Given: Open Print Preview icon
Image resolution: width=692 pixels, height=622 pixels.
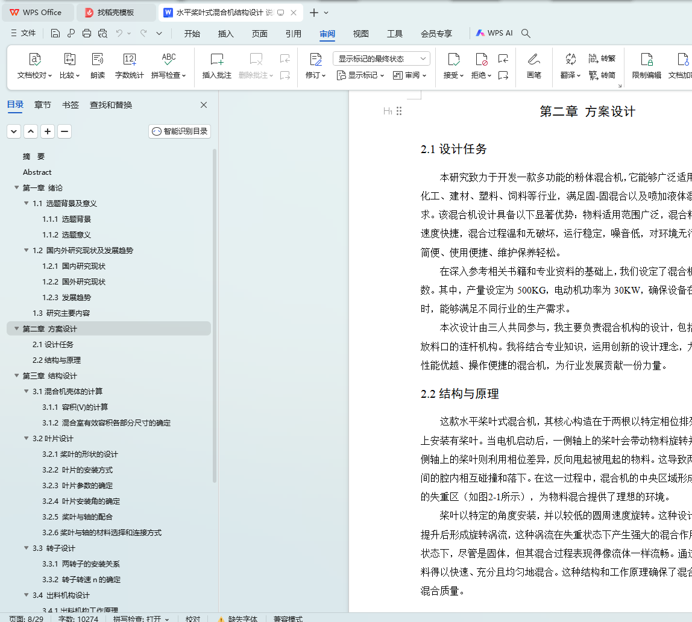Looking at the screenshot, I should (x=103, y=33).
